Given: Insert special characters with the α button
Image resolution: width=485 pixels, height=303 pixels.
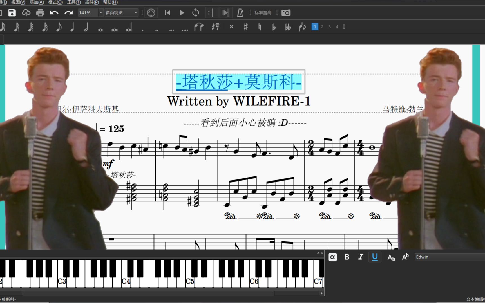Looking at the screenshot, I should coord(332,257).
